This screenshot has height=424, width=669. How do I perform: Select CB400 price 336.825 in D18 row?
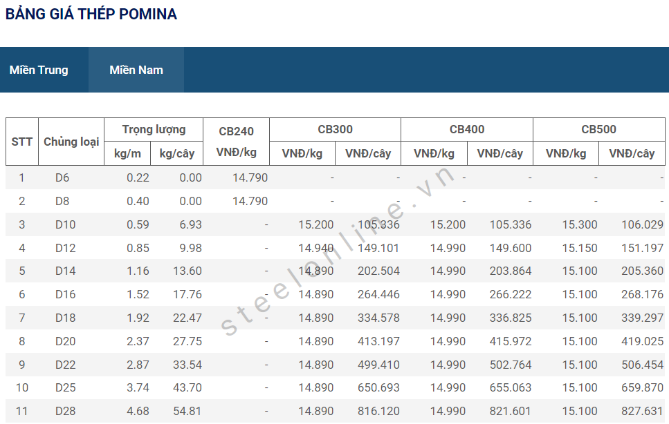511,318
